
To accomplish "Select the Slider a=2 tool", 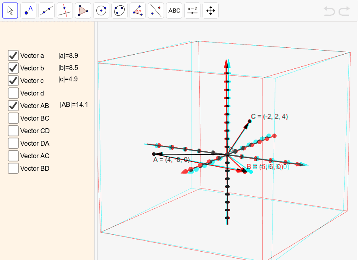I will coord(192,11).
